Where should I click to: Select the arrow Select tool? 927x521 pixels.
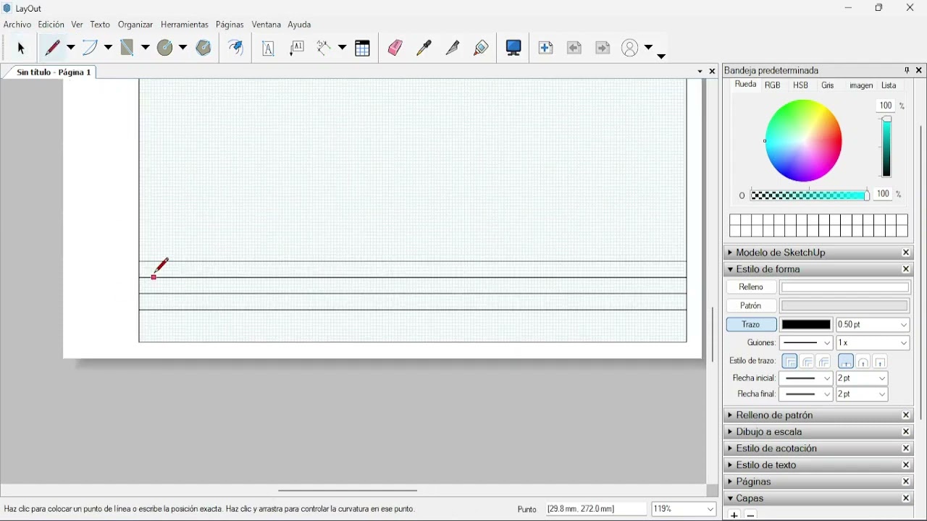tap(21, 48)
